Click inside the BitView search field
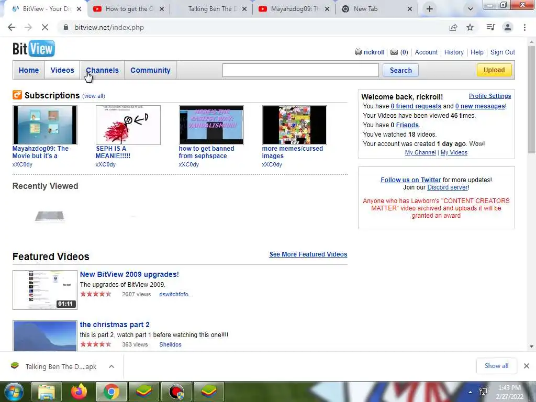The width and height of the screenshot is (536, 402). pyautogui.click(x=300, y=70)
